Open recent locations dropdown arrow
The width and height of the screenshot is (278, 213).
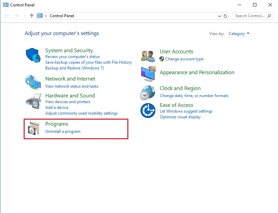click(25, 16)
